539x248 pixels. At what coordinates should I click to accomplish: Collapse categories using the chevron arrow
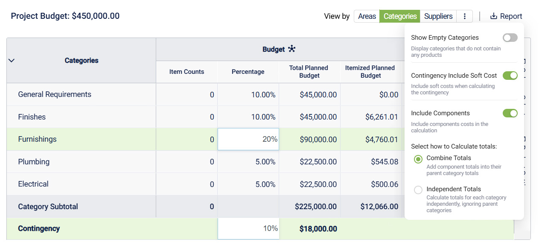tap(12, 61)
